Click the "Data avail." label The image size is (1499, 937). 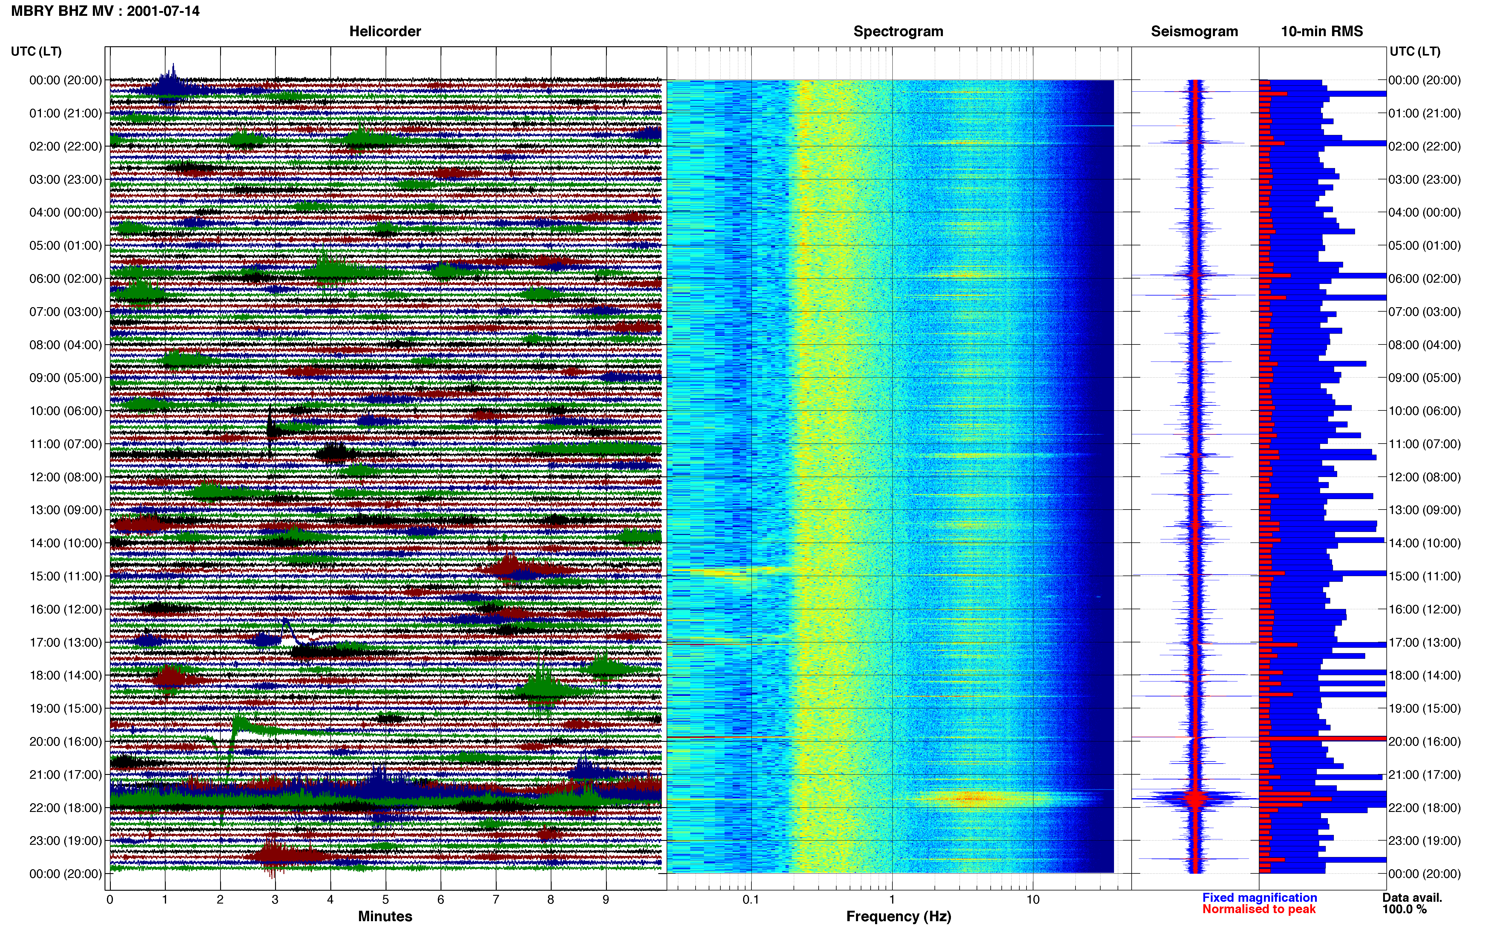1412,897
